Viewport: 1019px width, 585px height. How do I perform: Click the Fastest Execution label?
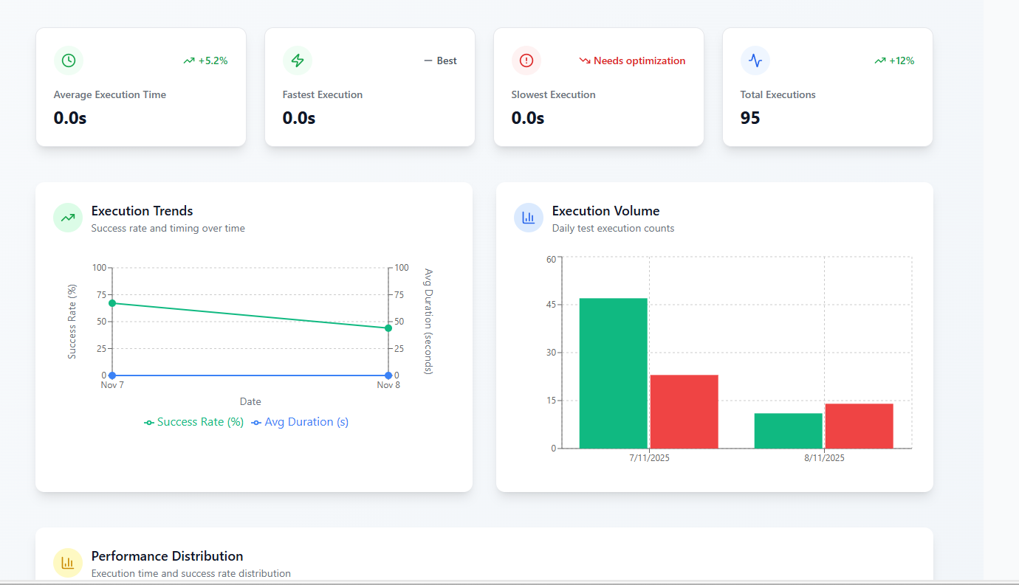click(x=323, y=94)
